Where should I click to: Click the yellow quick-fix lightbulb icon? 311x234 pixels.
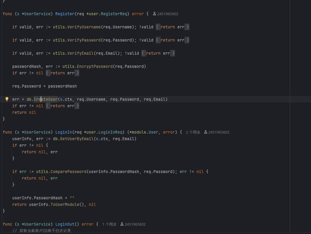(x=7, y=99)
